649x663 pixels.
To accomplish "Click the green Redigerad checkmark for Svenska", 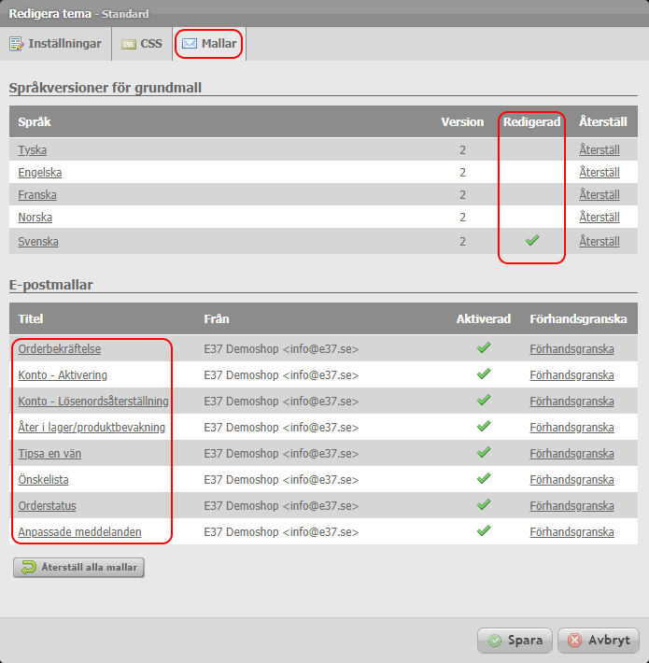I will [532, 240].
